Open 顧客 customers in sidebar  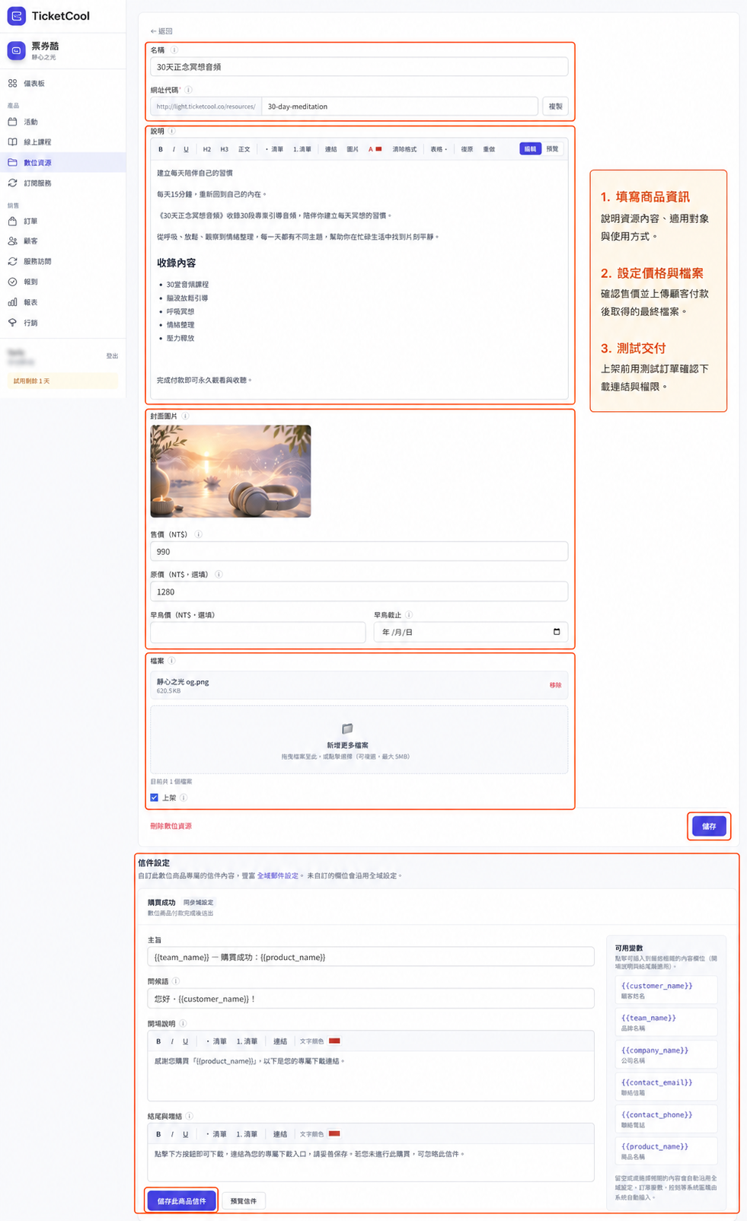pyautogui.click(x=30, y=241)
